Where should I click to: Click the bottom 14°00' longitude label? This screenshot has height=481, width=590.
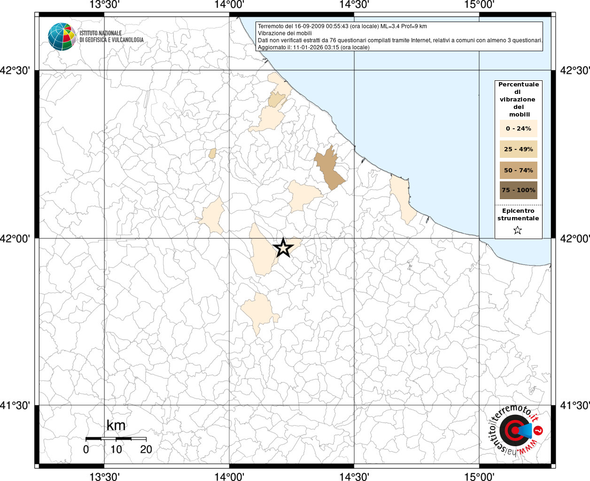229,477
